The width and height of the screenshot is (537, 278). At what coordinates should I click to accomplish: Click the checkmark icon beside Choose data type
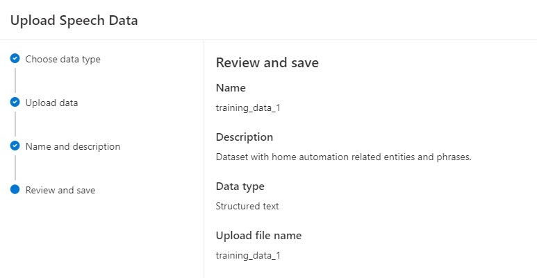(15, 59)
